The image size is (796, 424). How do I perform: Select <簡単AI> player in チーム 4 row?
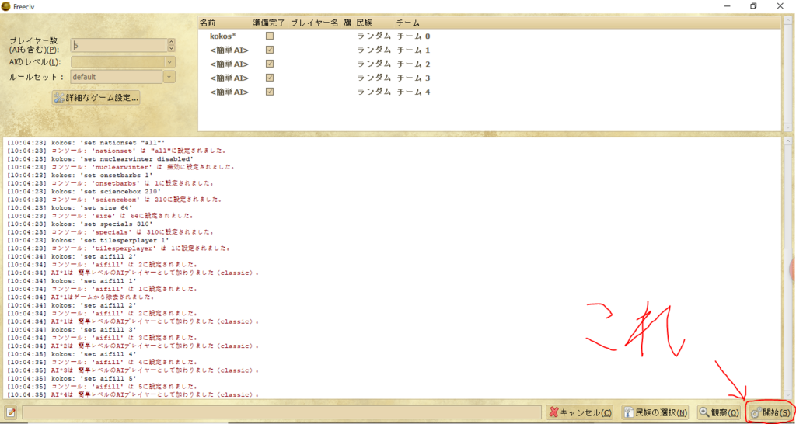(x=229, y=92)
